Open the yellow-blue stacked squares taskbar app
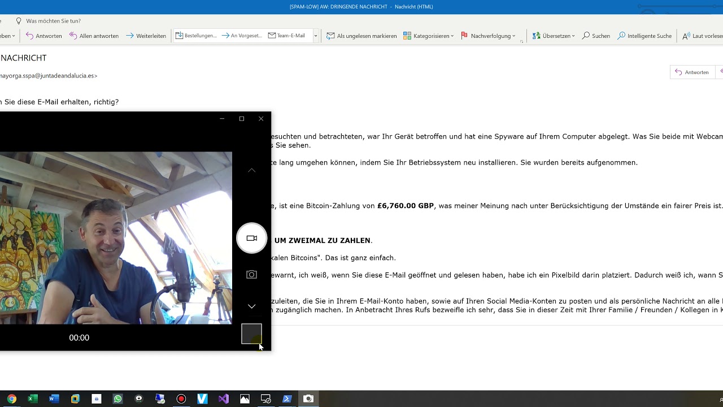This screenshot has height=407, width=723. click(75, 399)
